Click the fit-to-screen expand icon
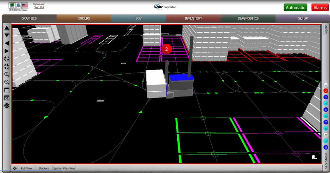The height and width of the screenshot is (173, 330). tap(6, 98)
